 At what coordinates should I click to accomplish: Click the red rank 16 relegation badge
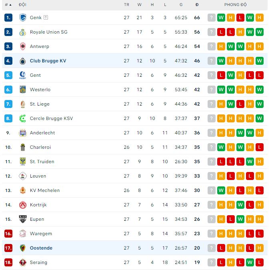coord(8,234)
